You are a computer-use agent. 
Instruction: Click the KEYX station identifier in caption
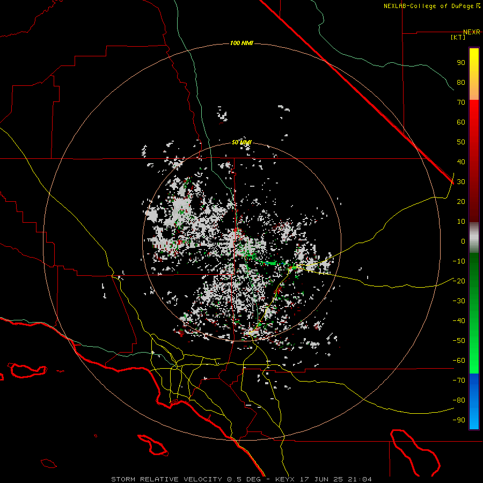[x=286, y=479]
